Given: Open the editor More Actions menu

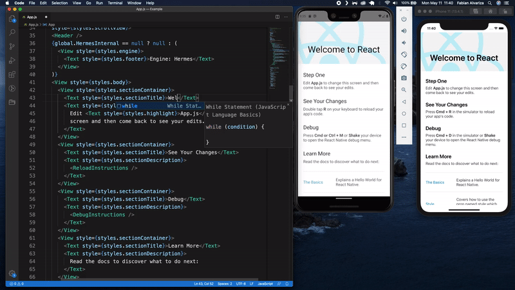Looking at the screenshot, I should click(x=286, y=17).
